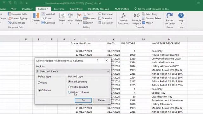Click the House Rent Allowance cell

click(x=169, y=55)
